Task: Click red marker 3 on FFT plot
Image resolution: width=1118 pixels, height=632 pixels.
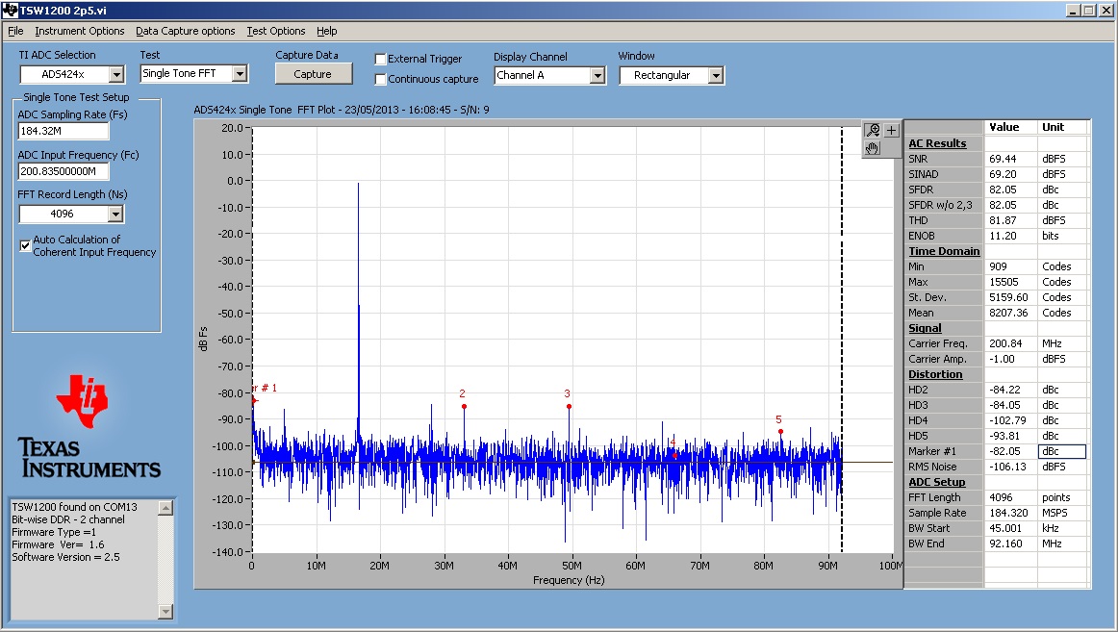Action: point(569,407)
